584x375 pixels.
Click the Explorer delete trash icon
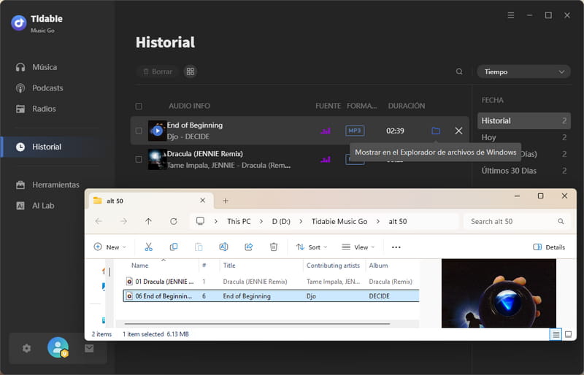[x=273, y=247]
